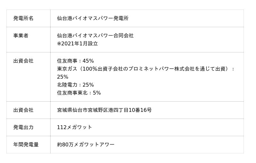This screenshot has width=256, height=163.
Task: Click the 発電出力 row label
Action: (x=23, y=128)
